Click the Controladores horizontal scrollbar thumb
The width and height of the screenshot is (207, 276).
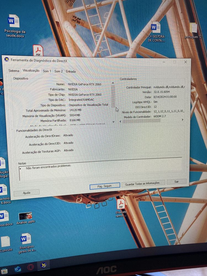[x=142, y=121]
